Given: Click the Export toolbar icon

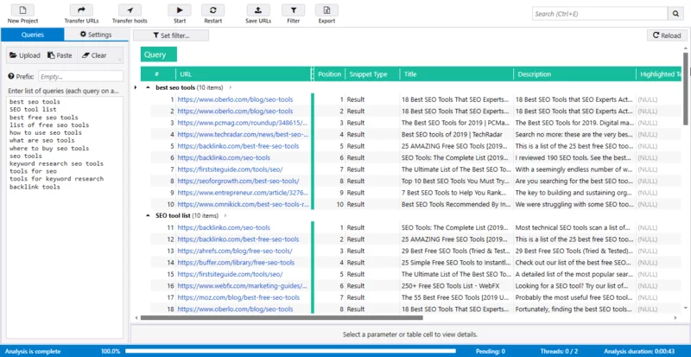Looking at the screenshot, I should [x=326, y=10].
